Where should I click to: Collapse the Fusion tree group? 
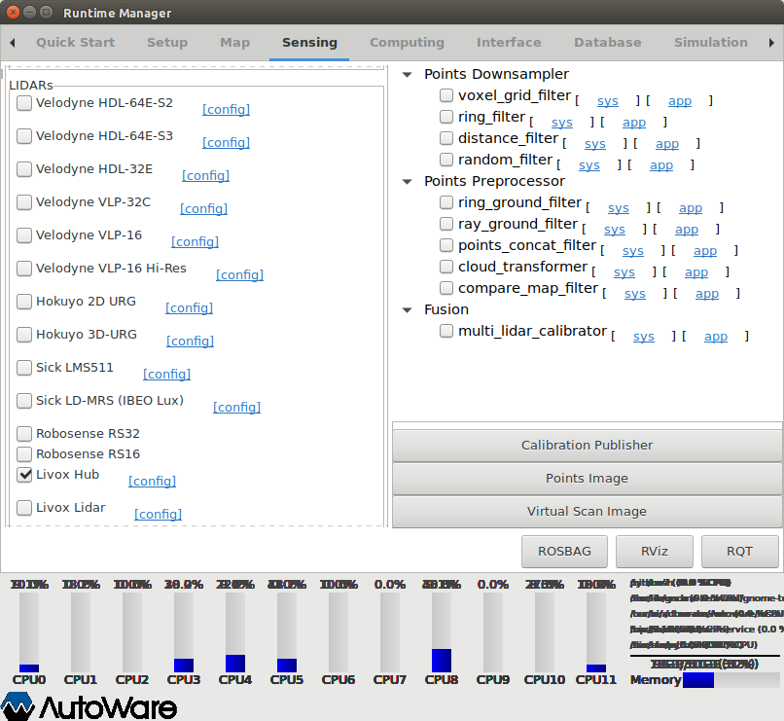(408, 310)
